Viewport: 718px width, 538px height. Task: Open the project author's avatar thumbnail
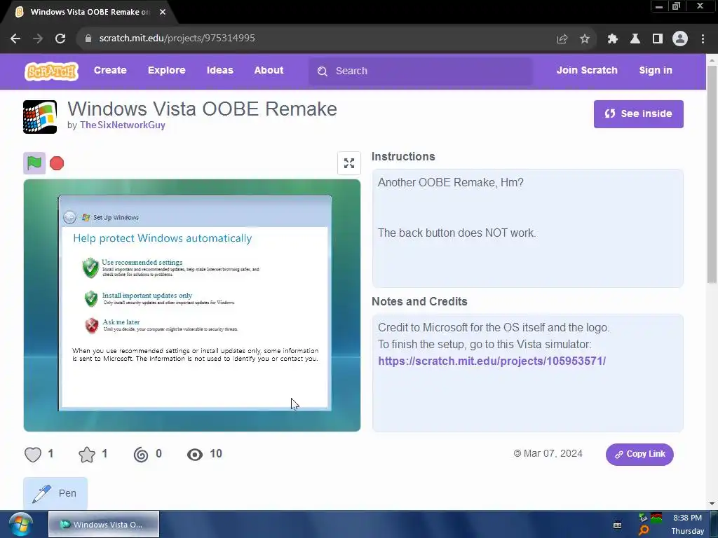(x=40, y=117)
